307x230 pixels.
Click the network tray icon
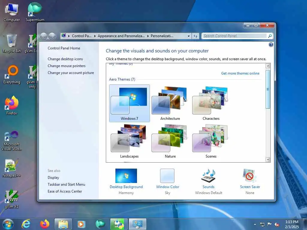click(x=262, y=224)
